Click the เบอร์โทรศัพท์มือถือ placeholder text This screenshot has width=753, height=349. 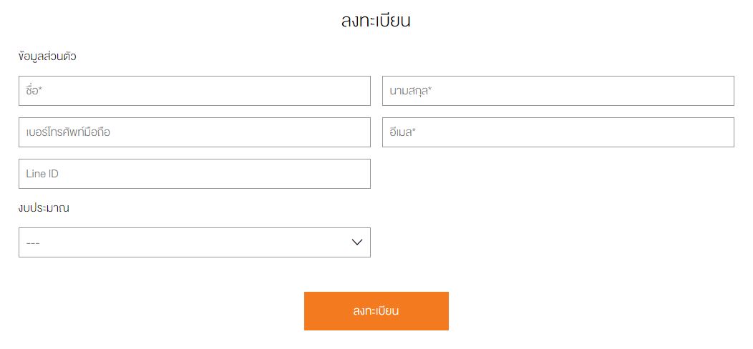pyautogui.click(x=68, y=132)
